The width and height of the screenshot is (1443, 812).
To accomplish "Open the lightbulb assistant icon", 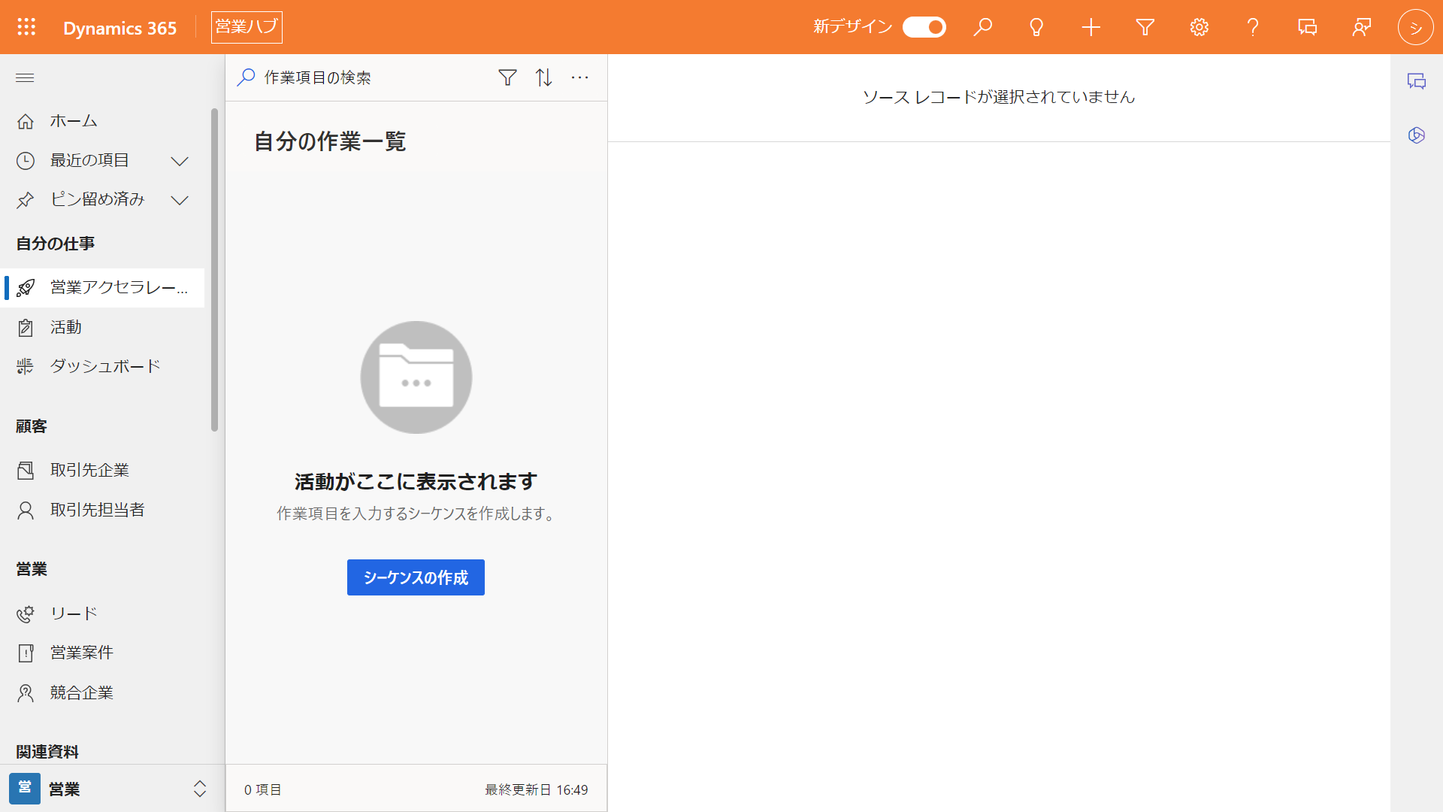I will pyautogui.click(x=1036, y=27).
